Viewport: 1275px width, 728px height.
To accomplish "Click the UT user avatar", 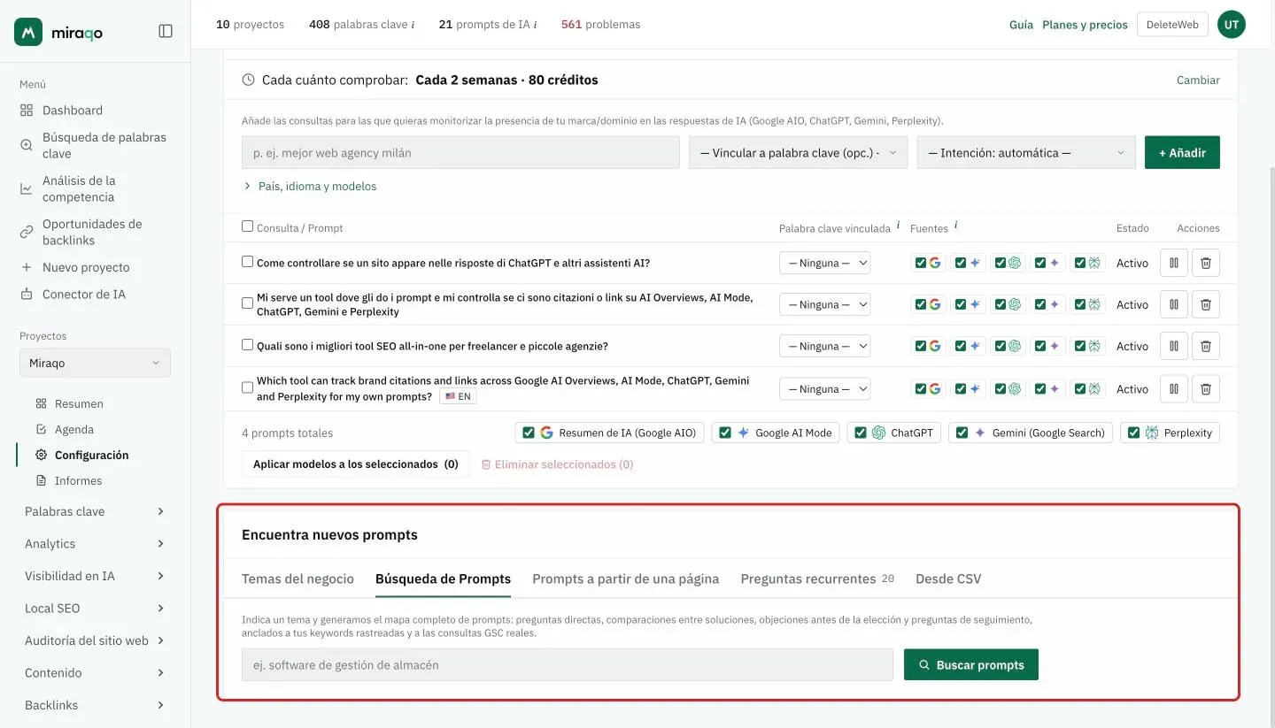I will 1231,25.
